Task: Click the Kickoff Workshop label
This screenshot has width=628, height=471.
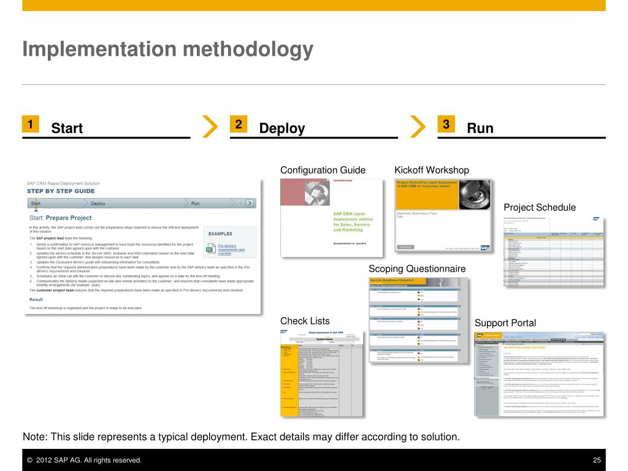Action: coord(432,170)
